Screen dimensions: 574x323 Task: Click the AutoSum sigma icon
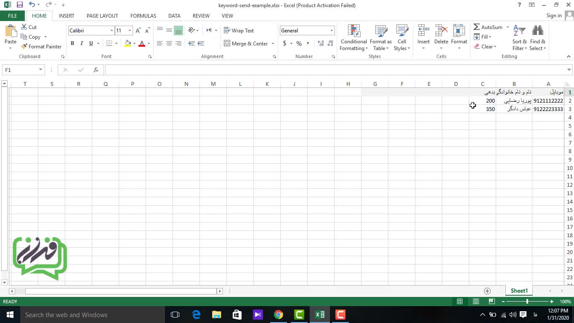coord(477,27)
